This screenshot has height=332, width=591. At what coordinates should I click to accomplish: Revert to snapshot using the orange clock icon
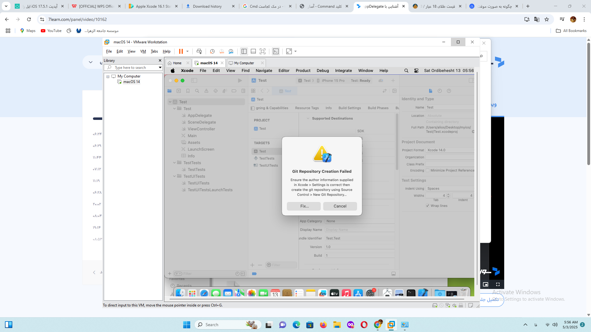coord(222,51)
